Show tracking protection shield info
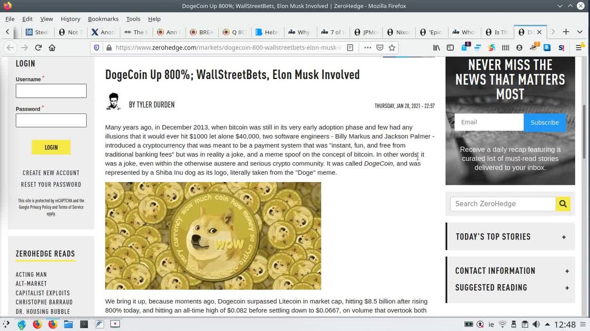590x331 pixels. tap(96, 47)
